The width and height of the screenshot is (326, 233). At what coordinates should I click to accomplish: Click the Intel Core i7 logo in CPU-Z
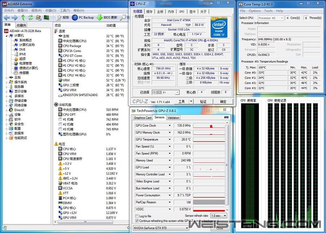coord(219,27)
